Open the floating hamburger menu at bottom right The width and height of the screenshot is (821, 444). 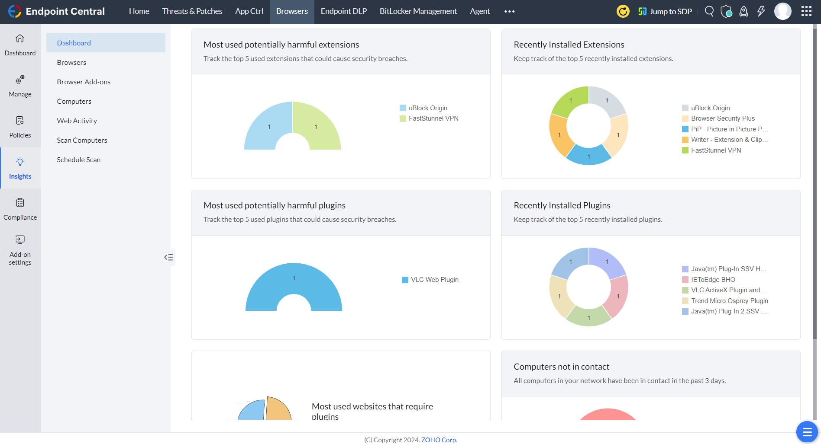(806, 431)
